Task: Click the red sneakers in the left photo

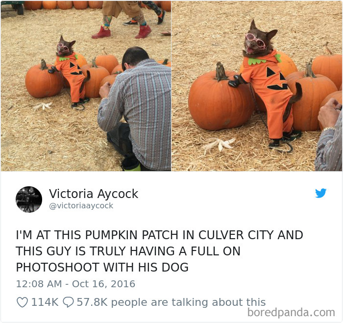Action: pos(122,33)
